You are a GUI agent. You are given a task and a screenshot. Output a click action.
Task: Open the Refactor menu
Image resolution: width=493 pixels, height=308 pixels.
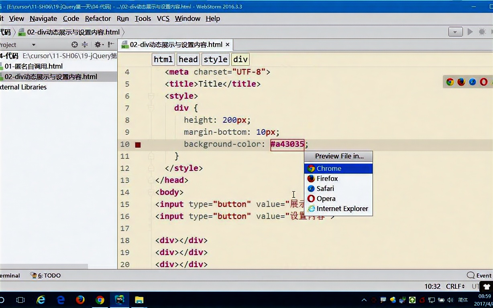pyautogui.click(x=98, y=18)
